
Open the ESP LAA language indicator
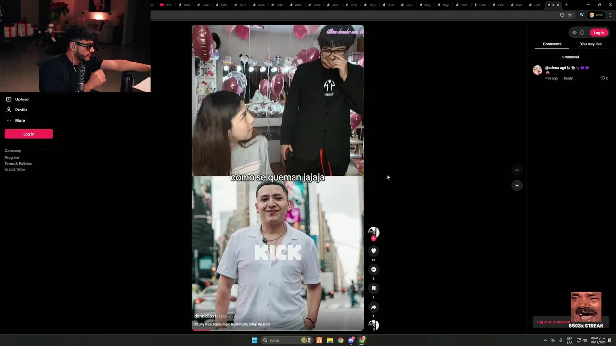570,340
